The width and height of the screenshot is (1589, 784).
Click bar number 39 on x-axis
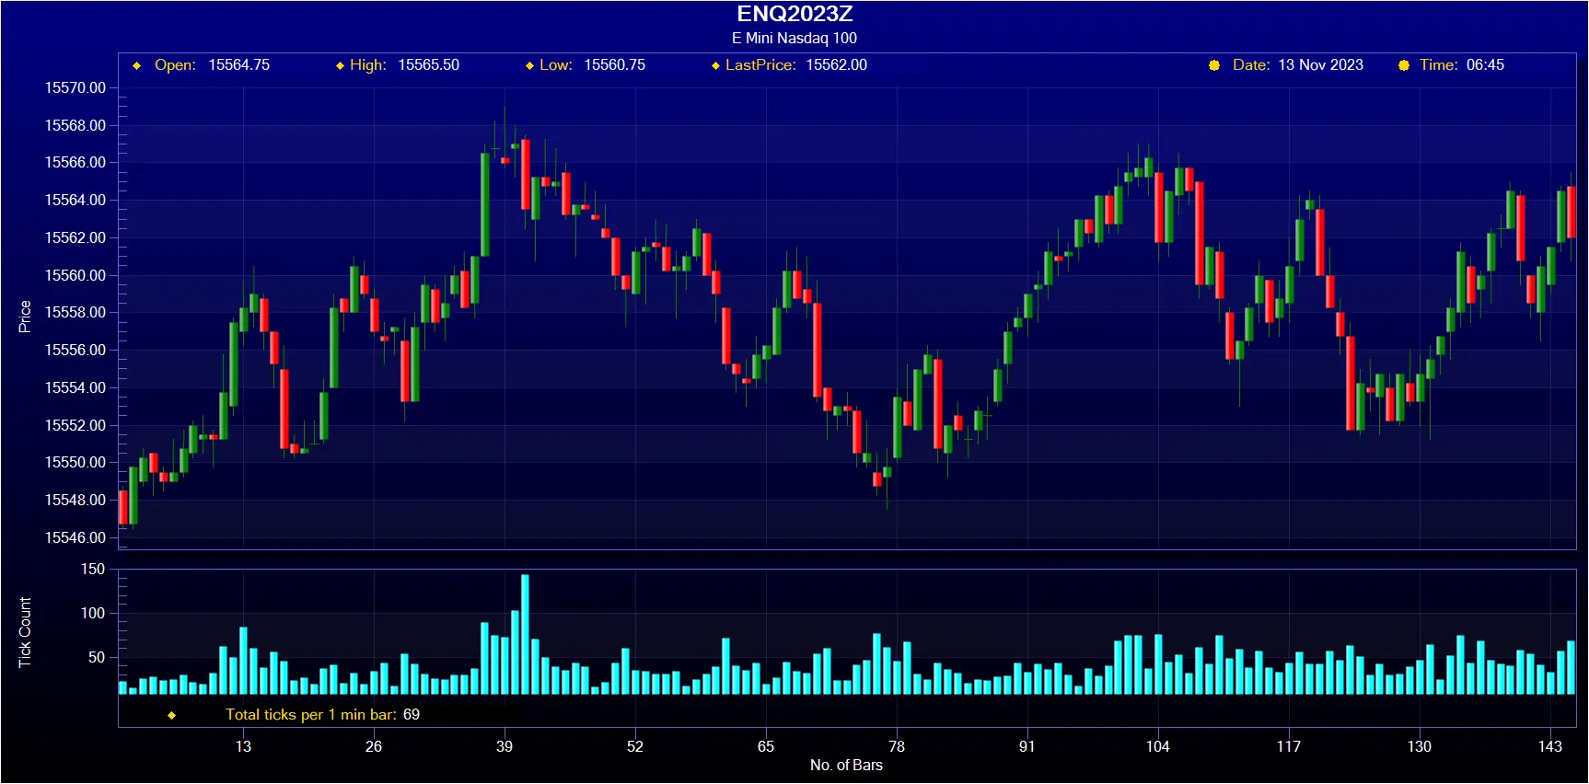tap(505, 746)
